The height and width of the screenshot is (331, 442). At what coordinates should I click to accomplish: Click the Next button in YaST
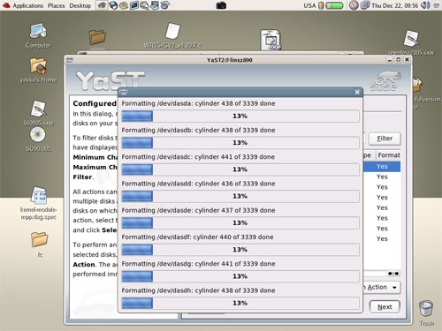pyautogui.click(x=385, y=307)
